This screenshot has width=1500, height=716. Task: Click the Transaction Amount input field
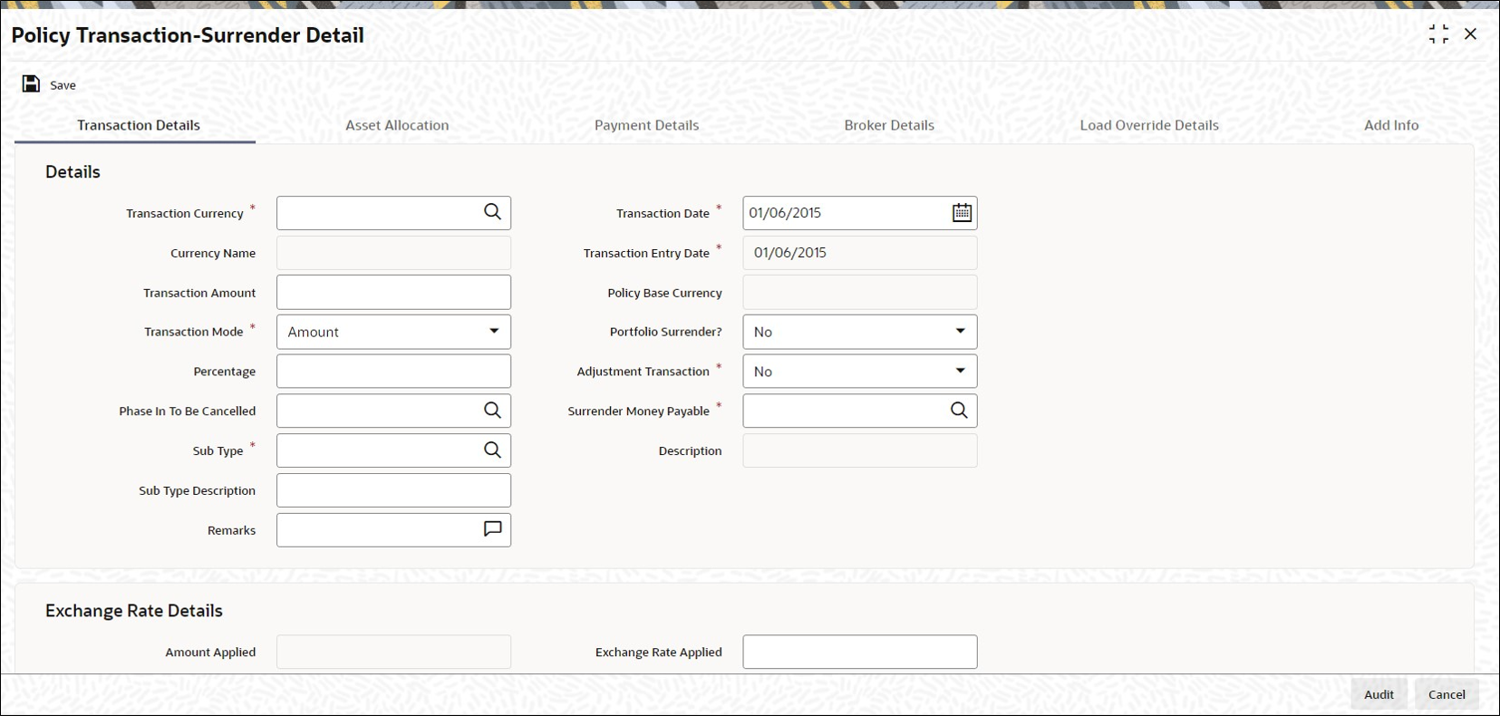click(x=393, y=293)
